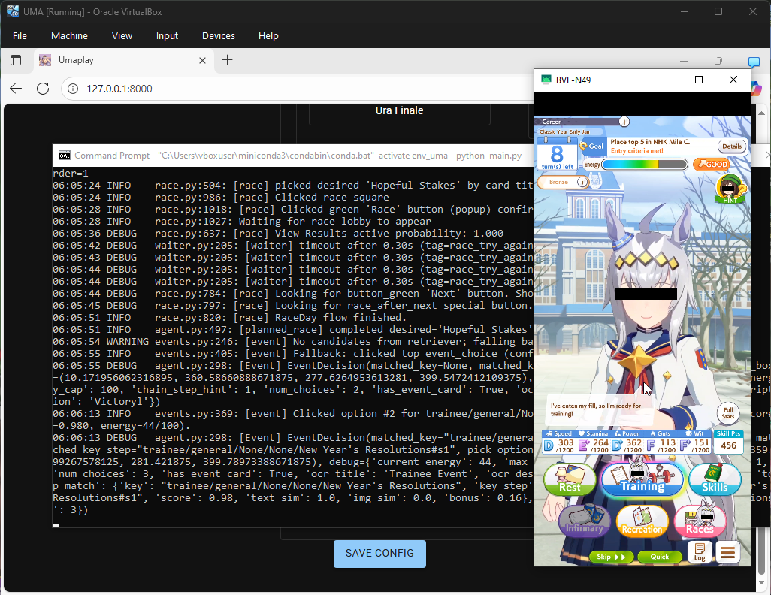Select the Infirmary option

pyautogui.click(x=584, y=521)
